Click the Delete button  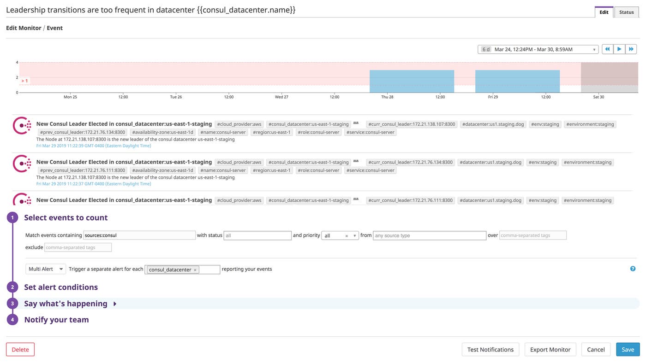20,350
